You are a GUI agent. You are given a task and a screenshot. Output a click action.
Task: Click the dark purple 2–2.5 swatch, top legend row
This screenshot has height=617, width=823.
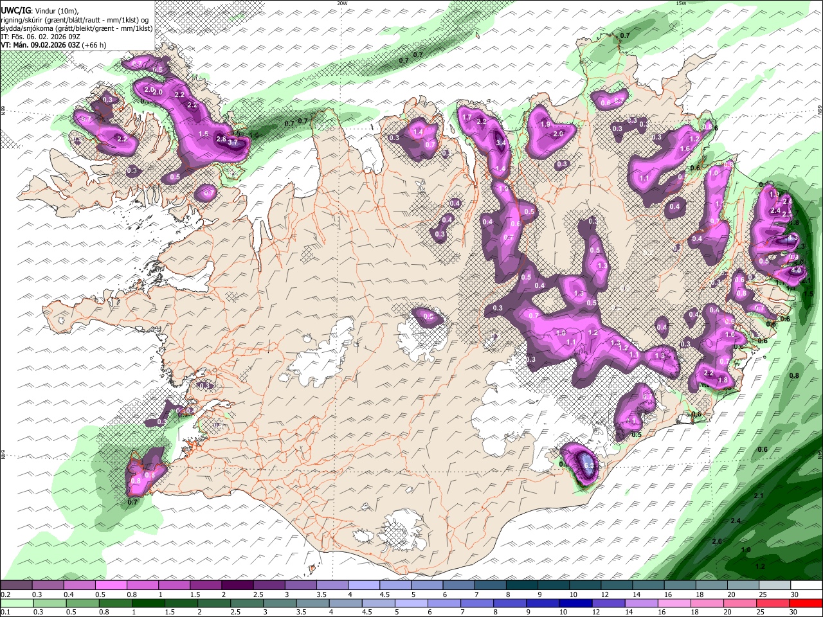pos(237,585)
